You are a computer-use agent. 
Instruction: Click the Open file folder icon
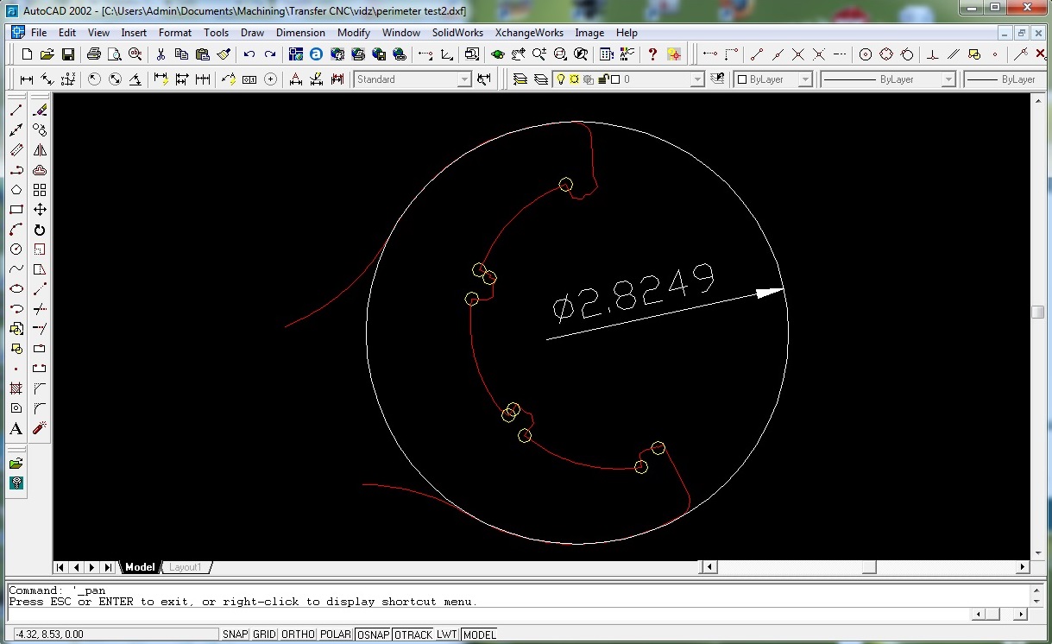tap(47, 54)
